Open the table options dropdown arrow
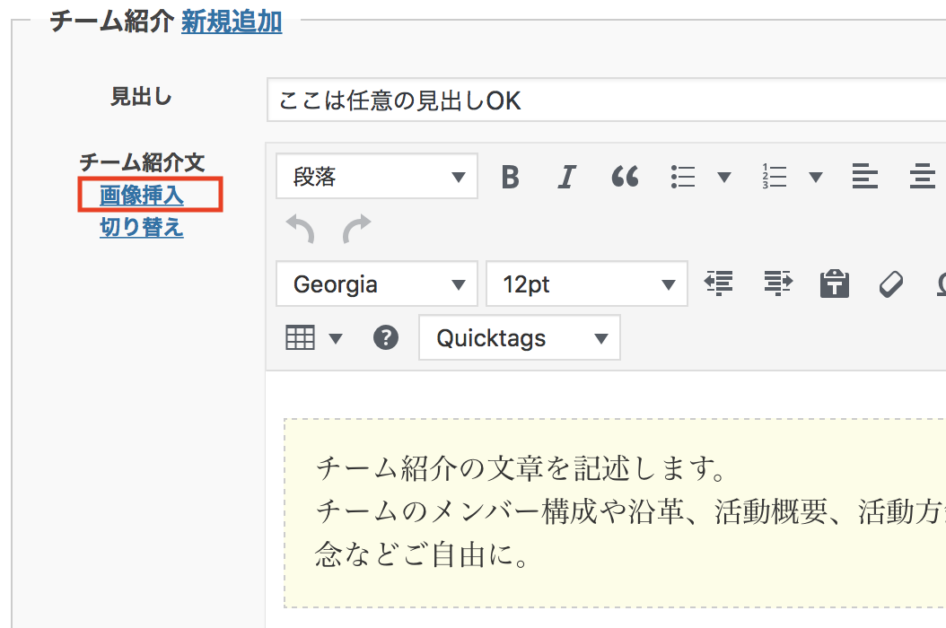 (336, 338)
